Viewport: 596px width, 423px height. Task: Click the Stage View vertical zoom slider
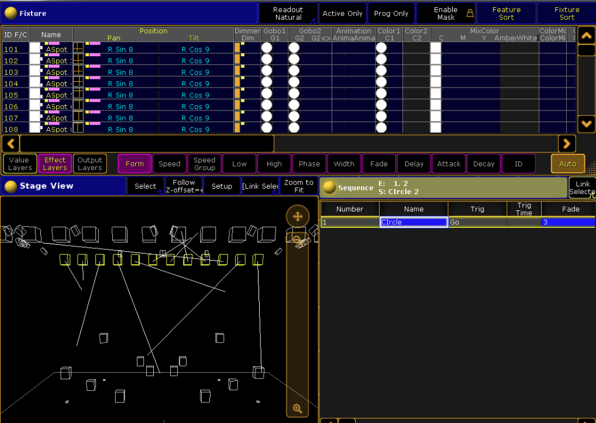(x=297, y=321)
